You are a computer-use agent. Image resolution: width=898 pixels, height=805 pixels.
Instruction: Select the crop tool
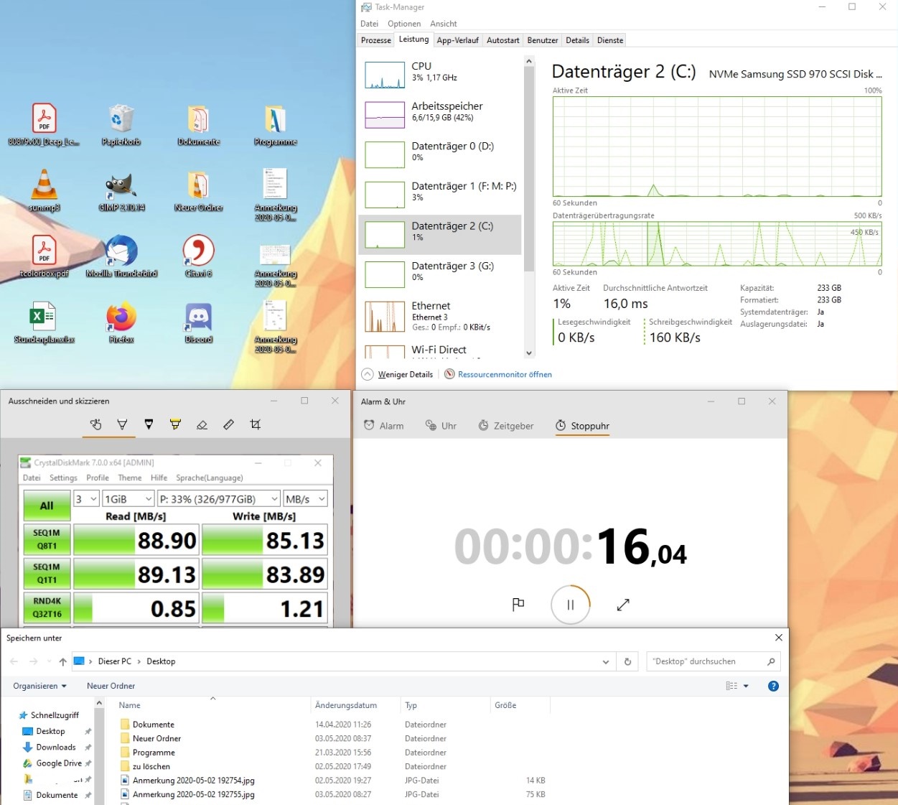(x=255, y=424)
